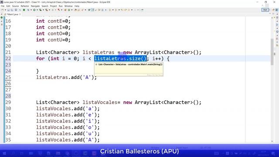Open the Coverage dropdown arrow
Screen dimensions: 279x157
(x=43, y=10)
